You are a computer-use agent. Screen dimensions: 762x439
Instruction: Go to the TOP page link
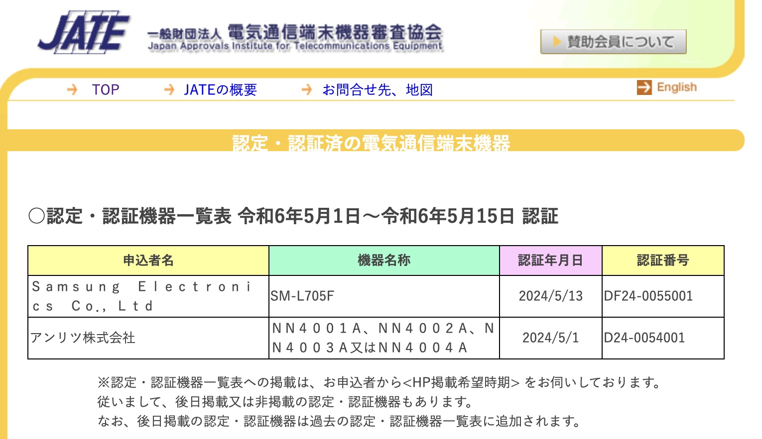(106, 90)
